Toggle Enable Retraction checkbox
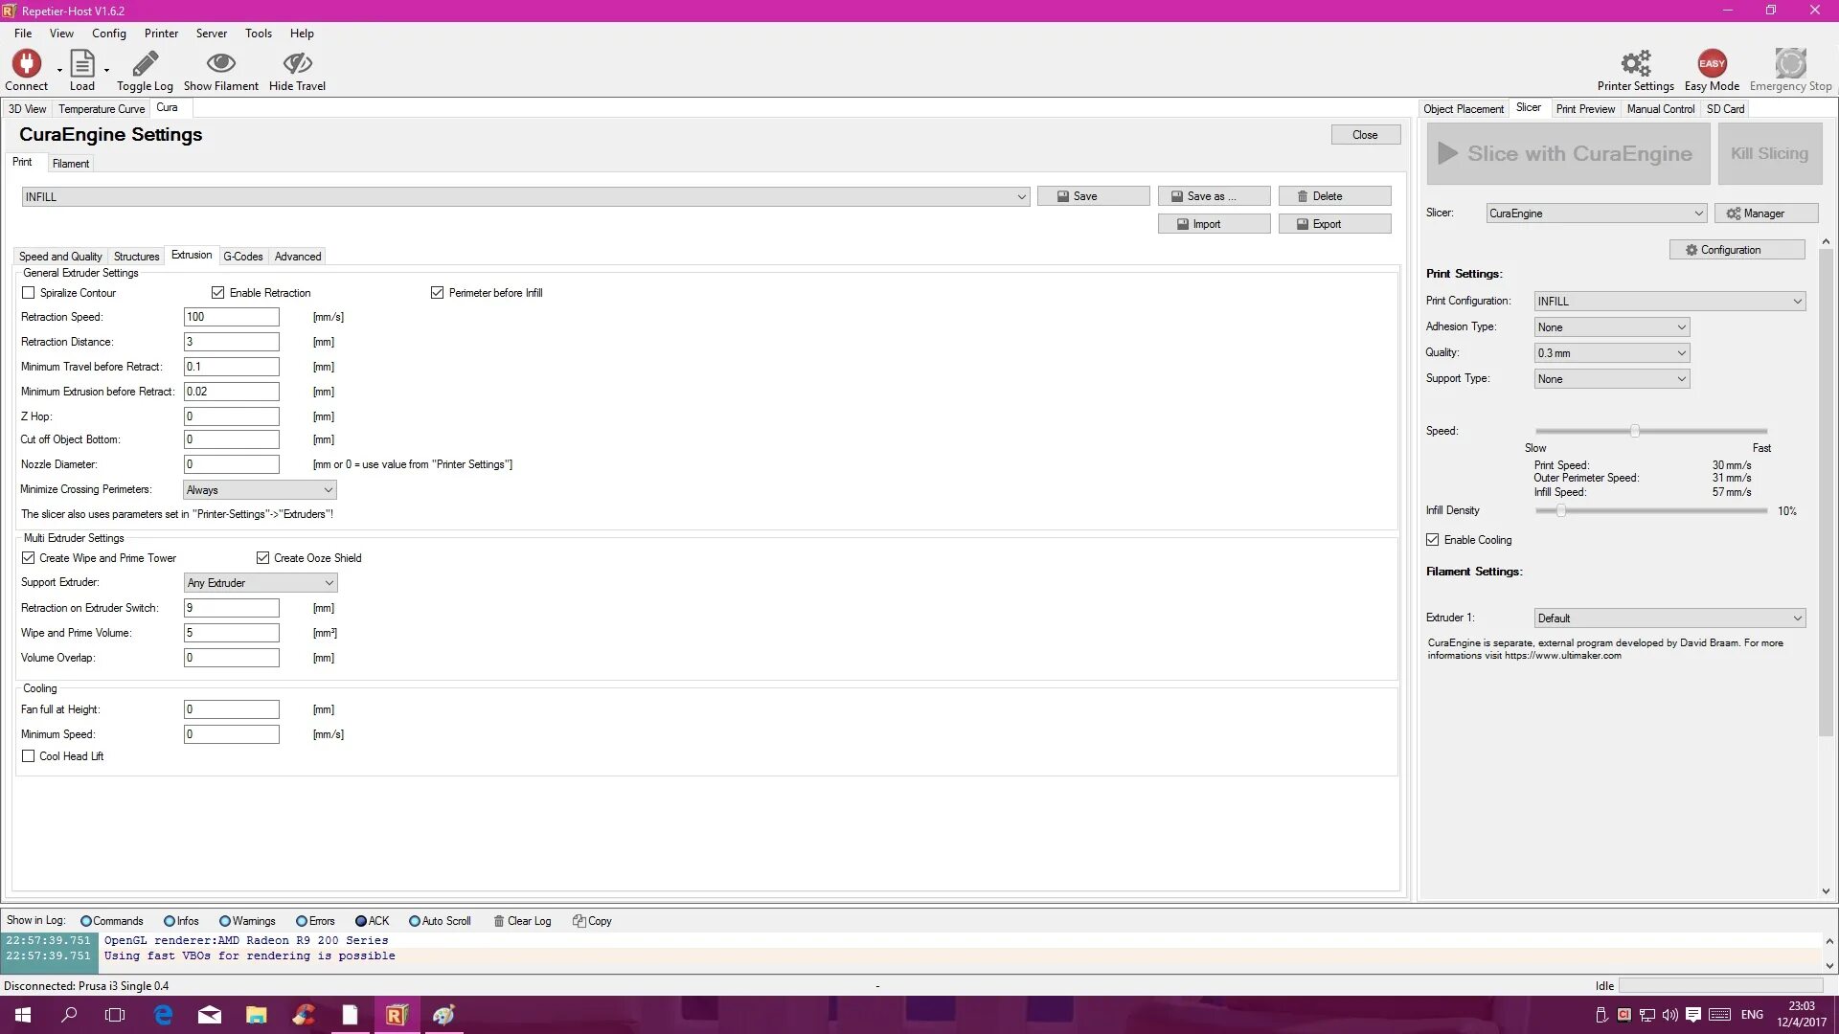The width and height of the screenshot is (1839, 1034). pyautogui.click(x=217, y=292)
